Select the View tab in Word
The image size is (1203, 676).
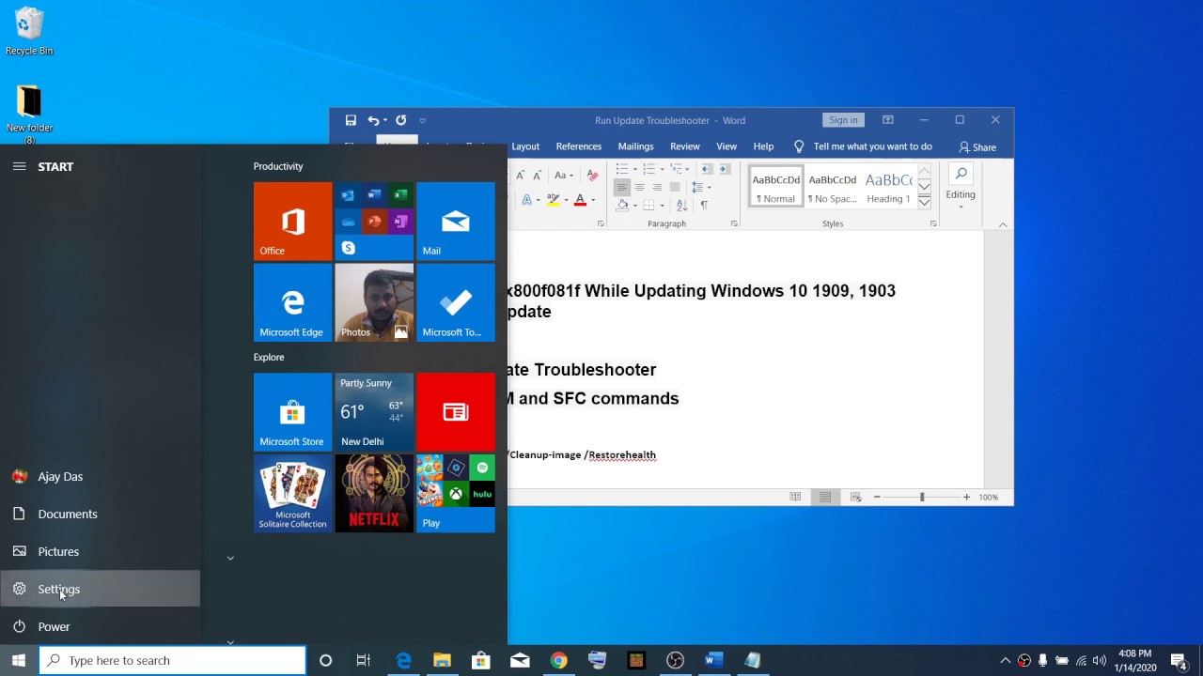pyautogui.click(x=726, y=146)
